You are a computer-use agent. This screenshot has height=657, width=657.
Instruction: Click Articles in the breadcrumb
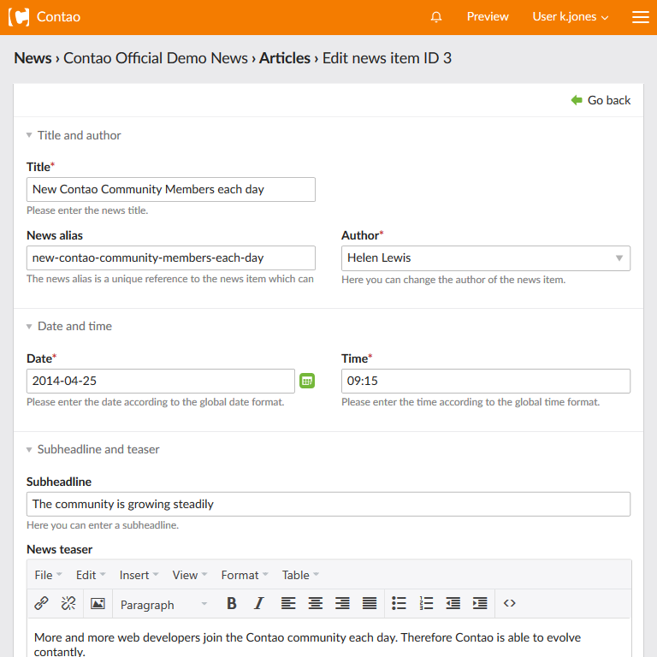point(285,58)
